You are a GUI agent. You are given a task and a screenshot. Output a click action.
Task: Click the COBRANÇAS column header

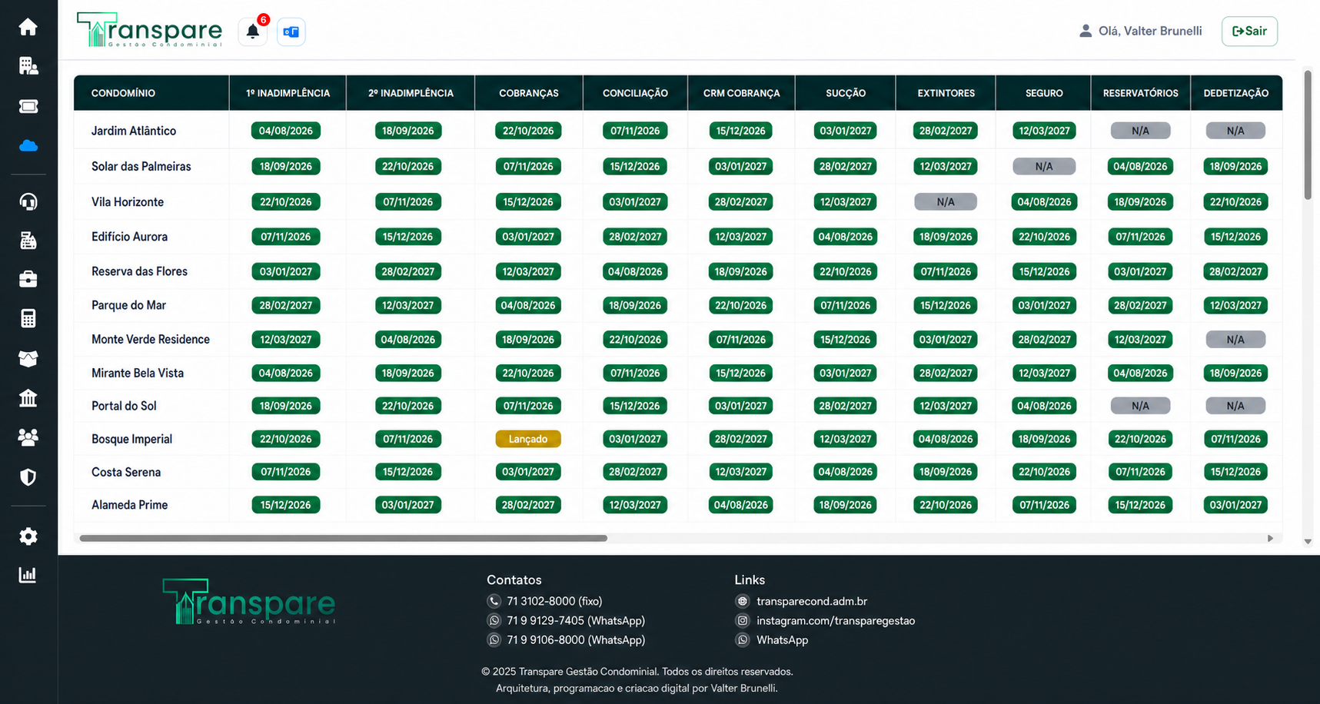529,93
